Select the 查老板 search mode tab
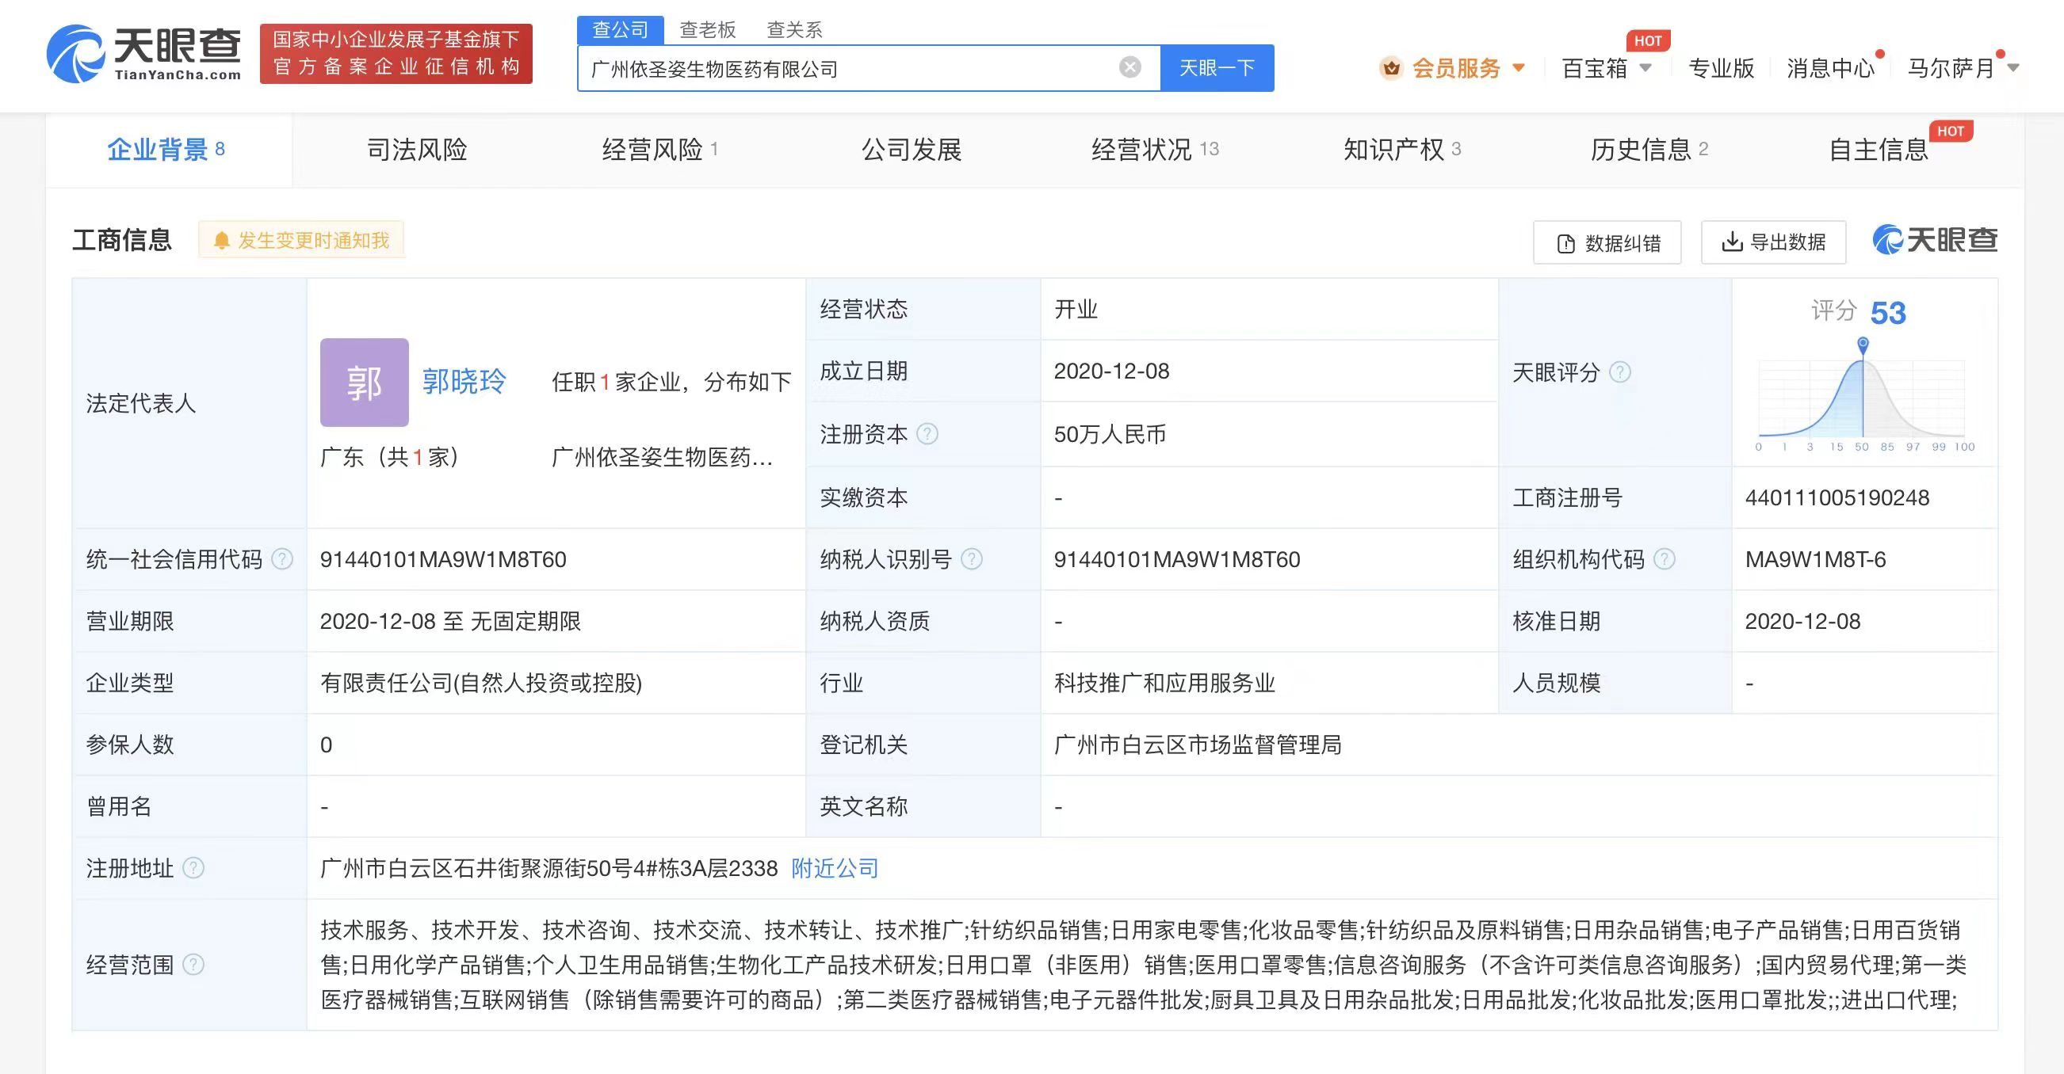 [x=708, y=29]
